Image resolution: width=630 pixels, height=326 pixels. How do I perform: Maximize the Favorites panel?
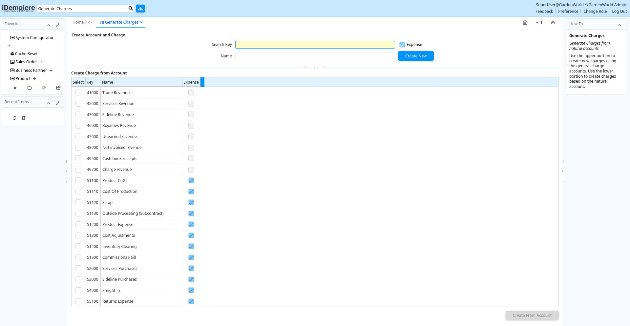58,25
